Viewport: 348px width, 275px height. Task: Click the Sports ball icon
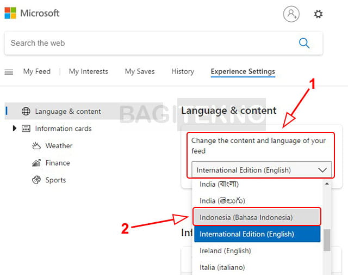(36, 180)
